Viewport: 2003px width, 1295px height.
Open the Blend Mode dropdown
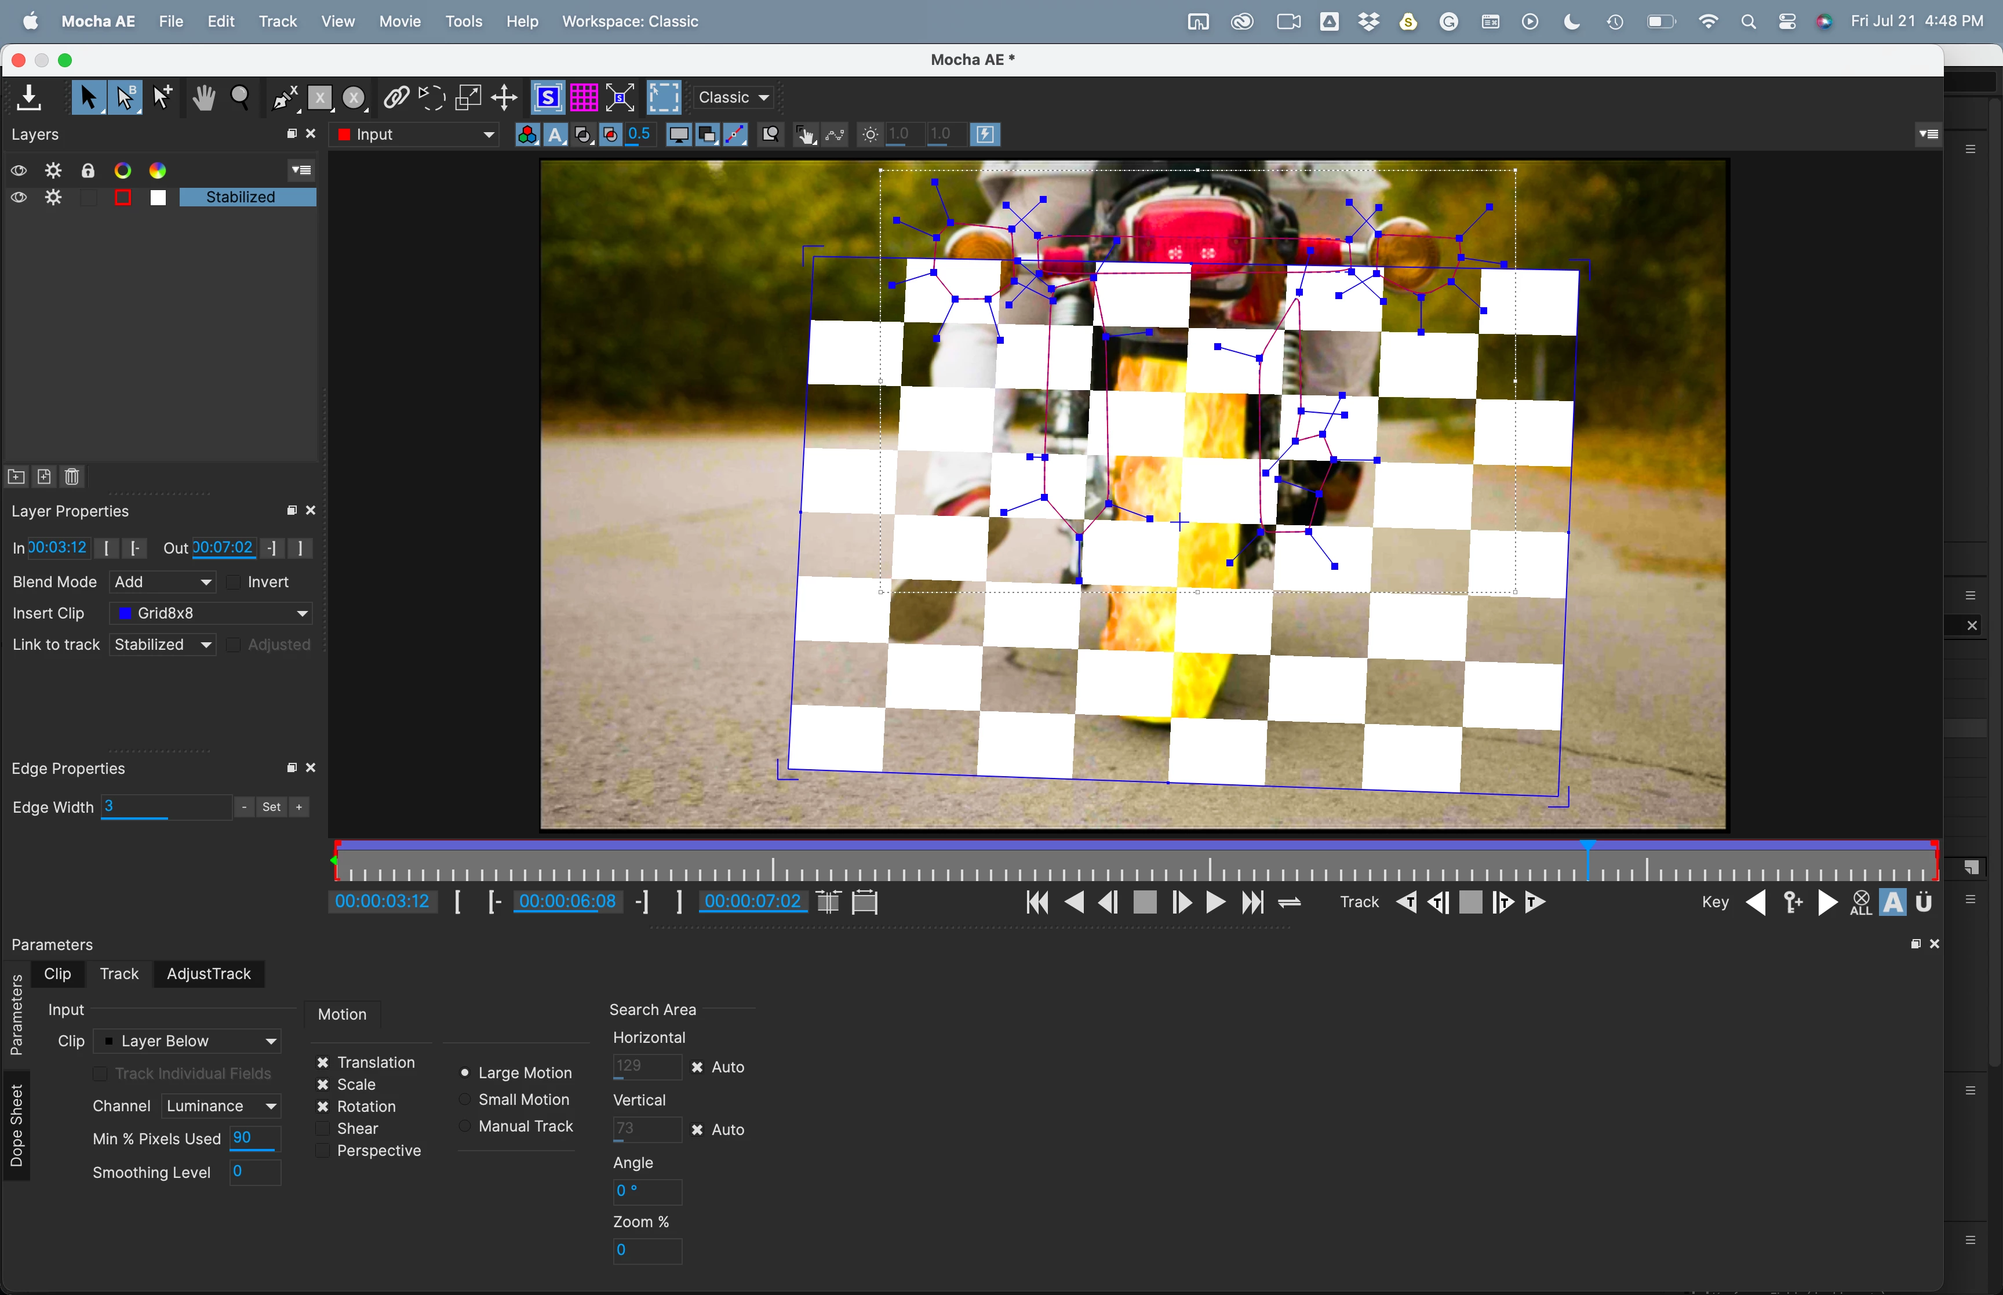[x=163, y=582]
